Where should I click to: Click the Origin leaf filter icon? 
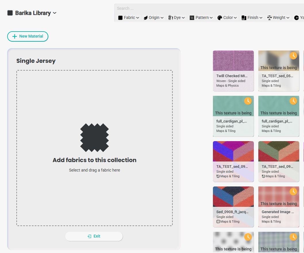tap(146, 18)
